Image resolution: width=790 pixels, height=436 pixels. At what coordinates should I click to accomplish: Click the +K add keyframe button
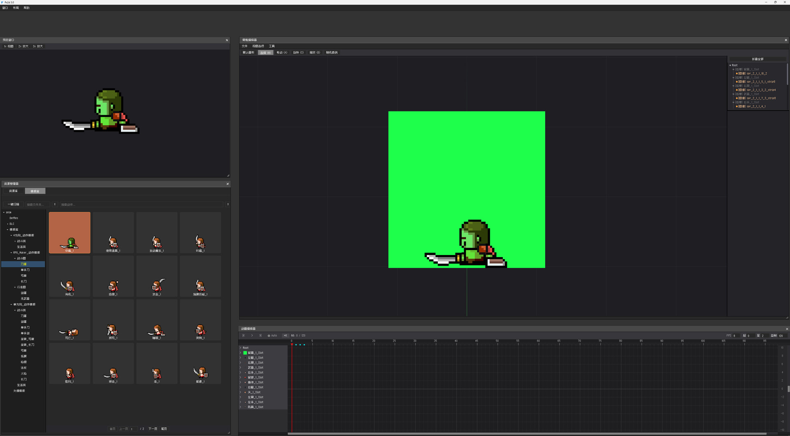tap(286, 336)
